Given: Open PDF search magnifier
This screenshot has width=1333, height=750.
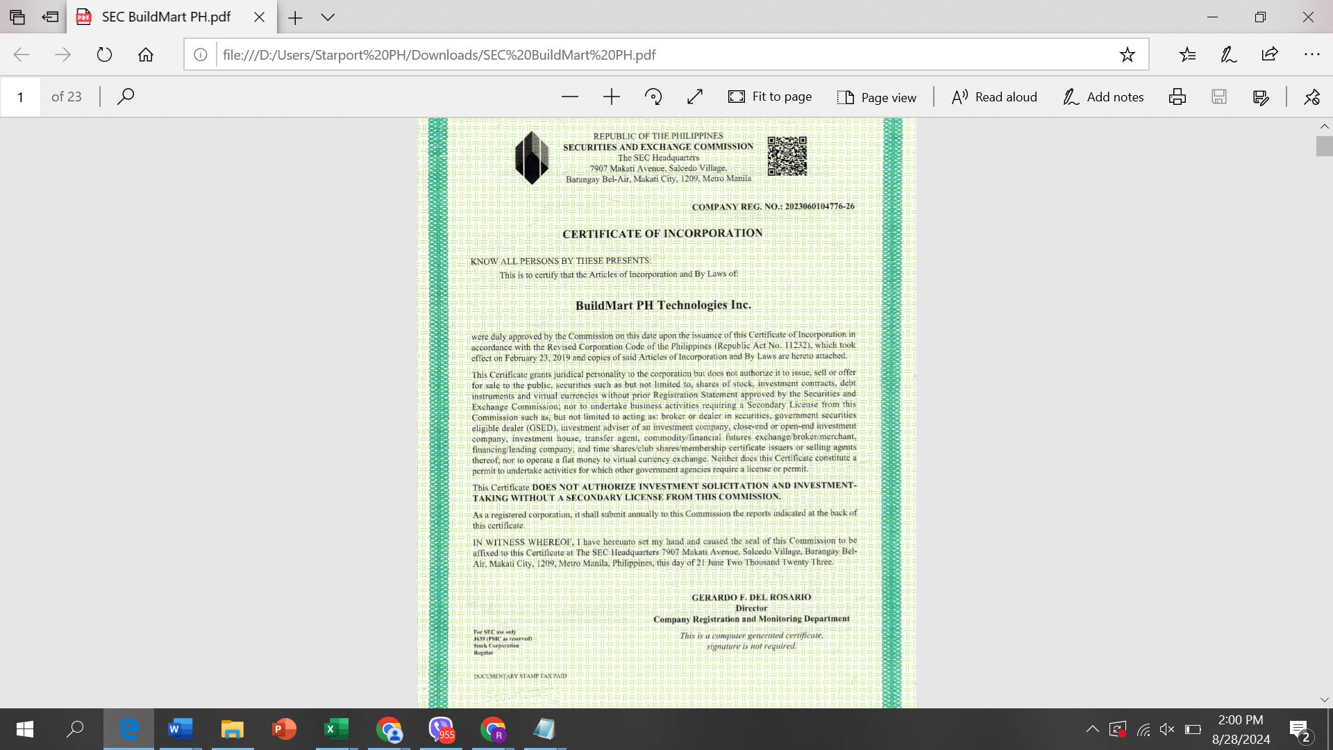Looking at the screenshot, I should [x=126, y=96].
